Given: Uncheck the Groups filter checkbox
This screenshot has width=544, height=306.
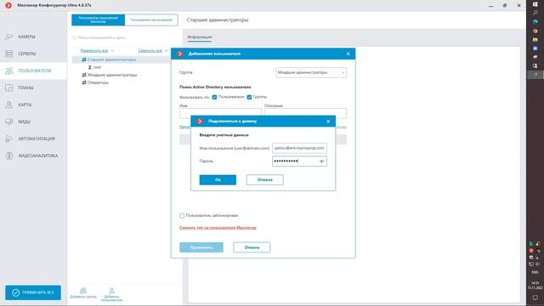Looking at the screenshot, I should pyautogui.click(x=249, y=97).
